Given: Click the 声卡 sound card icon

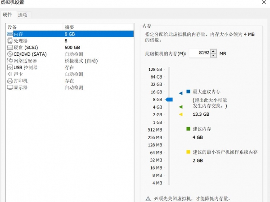Looking at the screenshot, I should [10, 74].
